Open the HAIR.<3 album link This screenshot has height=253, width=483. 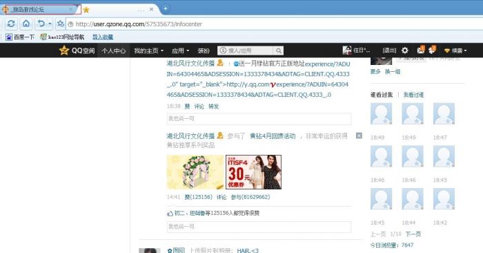pyautogui.click(x=248, y=250)
